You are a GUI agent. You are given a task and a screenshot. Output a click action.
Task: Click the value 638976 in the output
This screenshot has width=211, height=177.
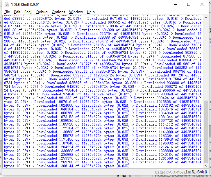[18, 19]
